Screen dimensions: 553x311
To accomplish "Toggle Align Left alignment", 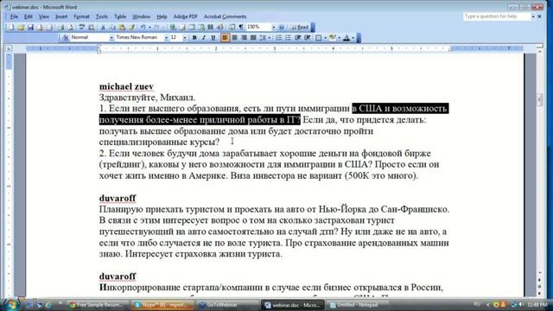I will 225,37.
